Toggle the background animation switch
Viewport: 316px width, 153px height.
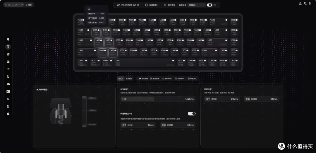pos(209,5)
